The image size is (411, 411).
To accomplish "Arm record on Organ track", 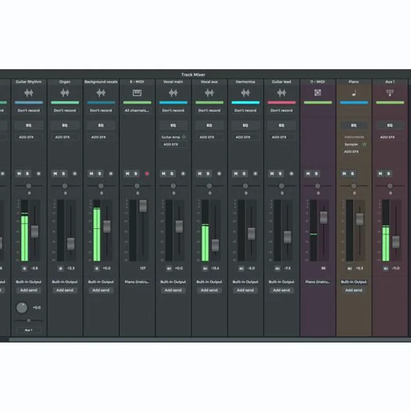I will (75, 174).
